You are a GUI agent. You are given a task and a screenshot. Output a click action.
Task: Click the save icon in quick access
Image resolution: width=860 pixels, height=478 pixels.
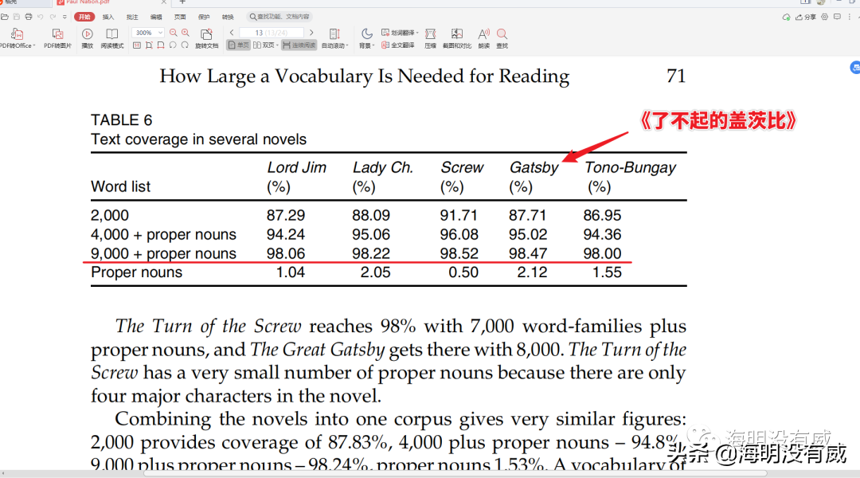tap(17, 17)
